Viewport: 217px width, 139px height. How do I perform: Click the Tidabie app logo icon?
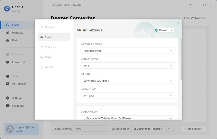click(x=7, y=9)
